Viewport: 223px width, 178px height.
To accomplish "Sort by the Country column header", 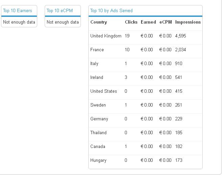I will click(98, 22).
